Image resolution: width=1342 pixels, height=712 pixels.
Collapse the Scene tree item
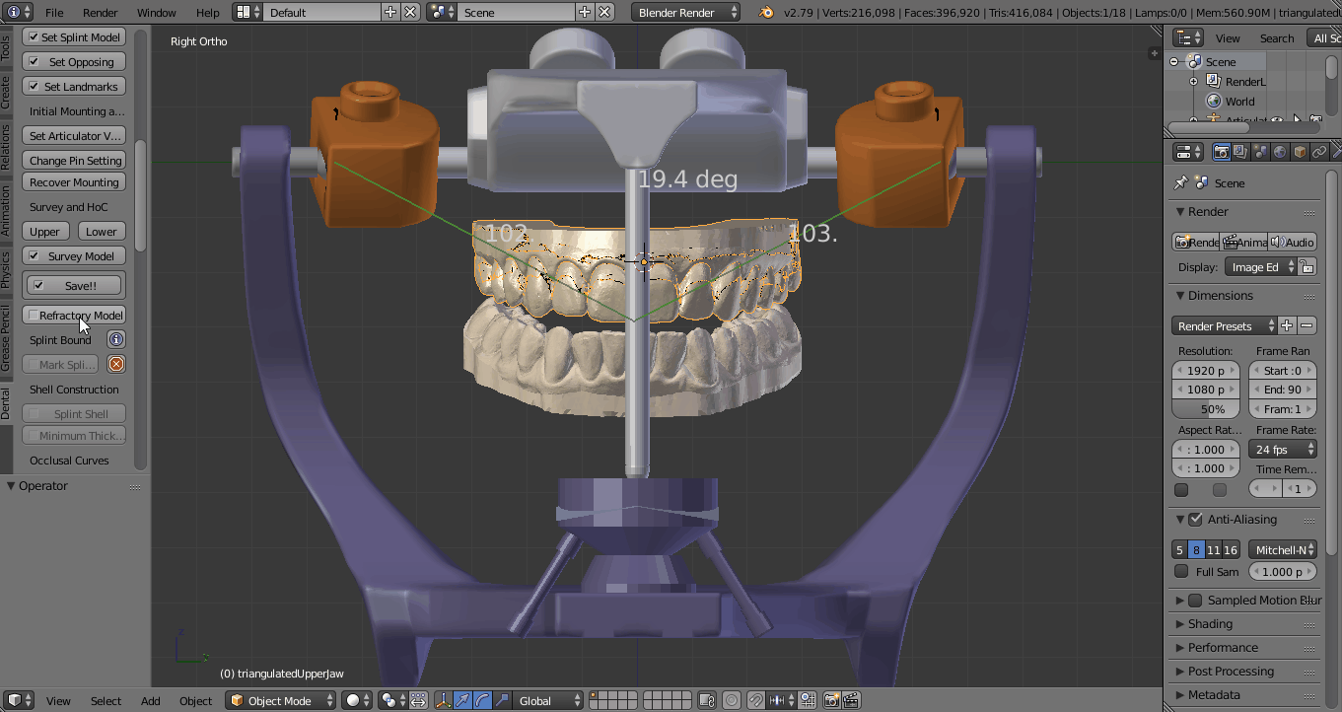point(1174,61)
